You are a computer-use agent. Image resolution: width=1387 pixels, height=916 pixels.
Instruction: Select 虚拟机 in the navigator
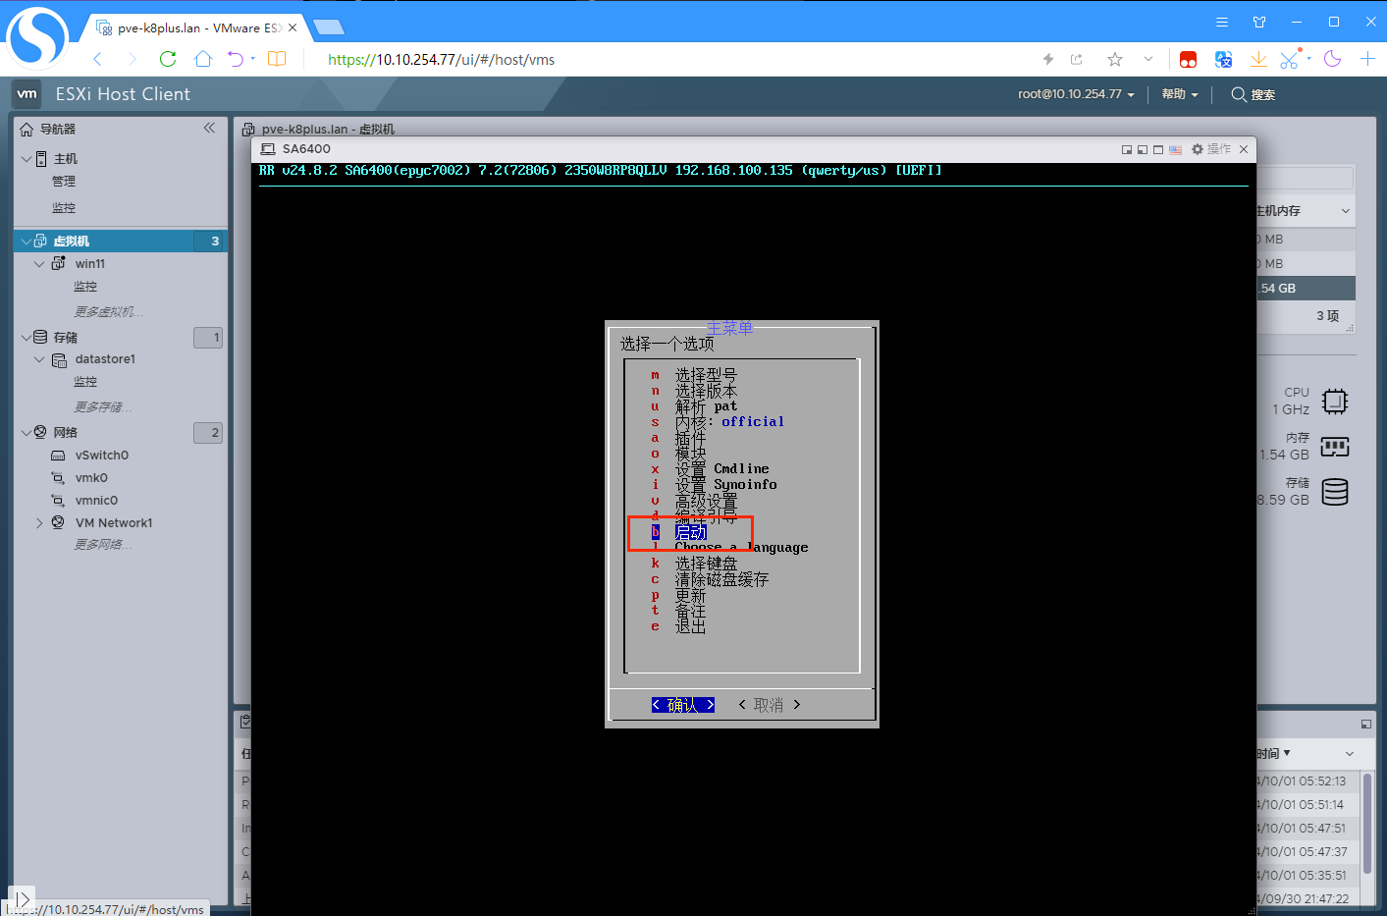click(71, 241)
